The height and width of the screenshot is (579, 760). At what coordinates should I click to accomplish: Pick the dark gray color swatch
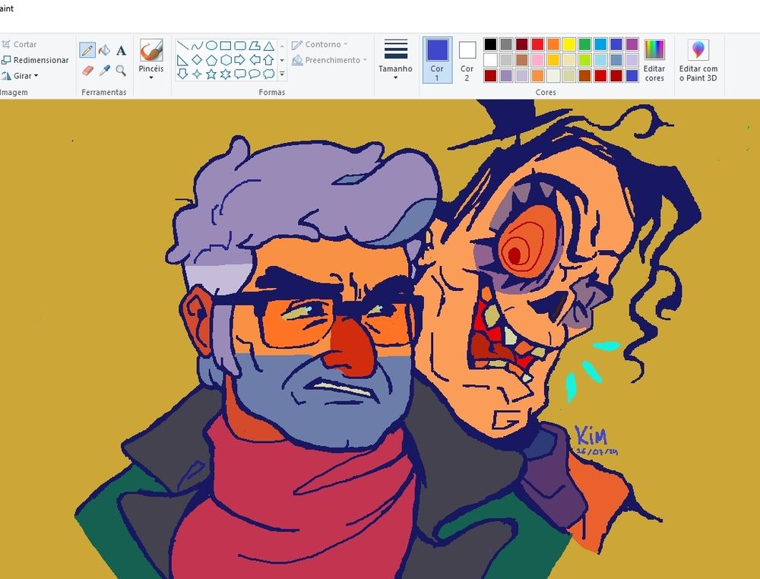506,45
